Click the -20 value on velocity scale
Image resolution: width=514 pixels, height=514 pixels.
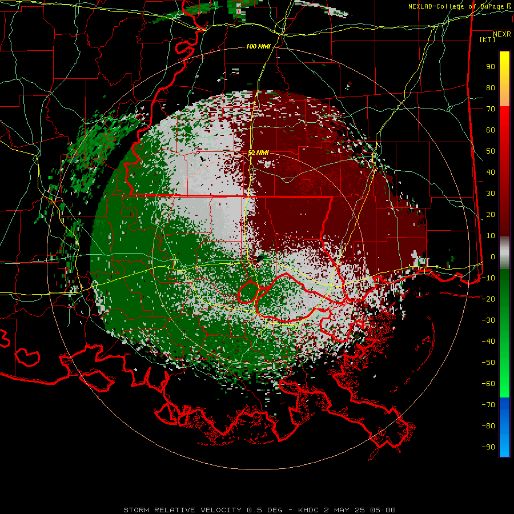coord(488,299)
